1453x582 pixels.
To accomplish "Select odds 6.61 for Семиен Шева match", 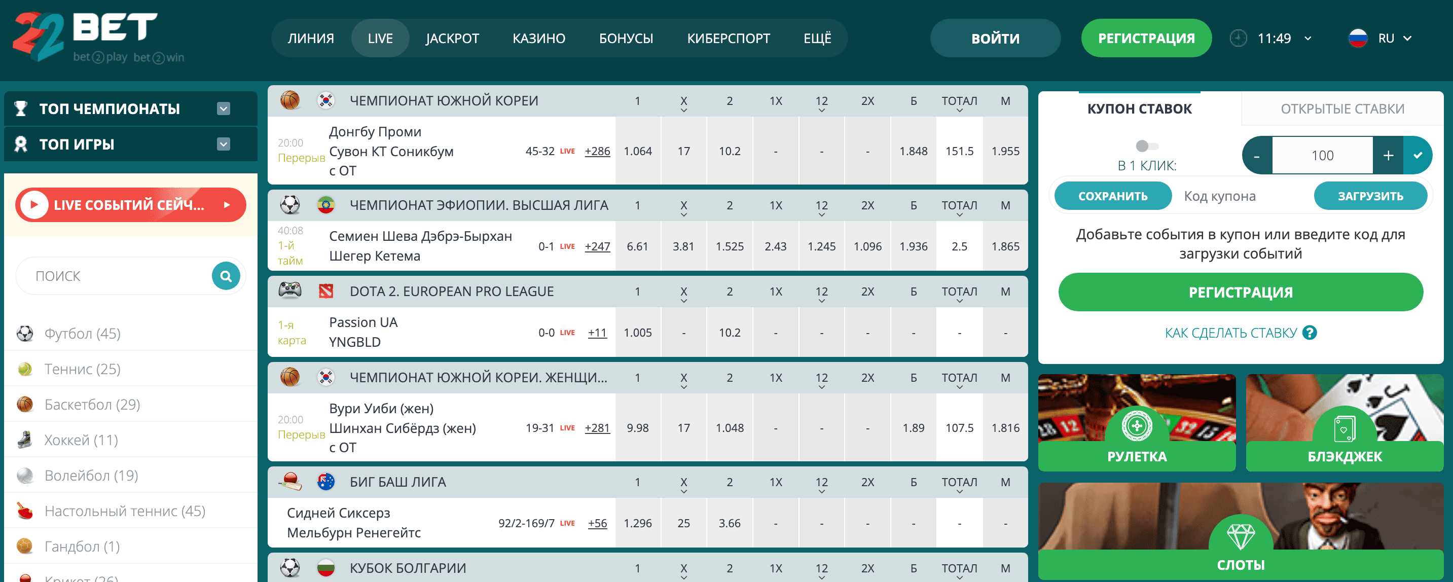I will (637, 246).
